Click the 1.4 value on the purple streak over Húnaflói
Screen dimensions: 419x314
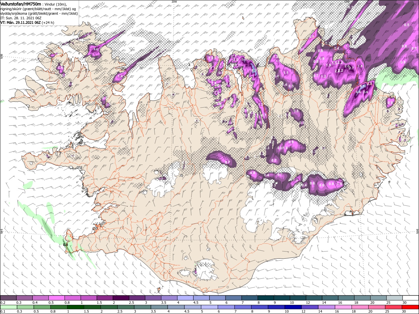120,76
